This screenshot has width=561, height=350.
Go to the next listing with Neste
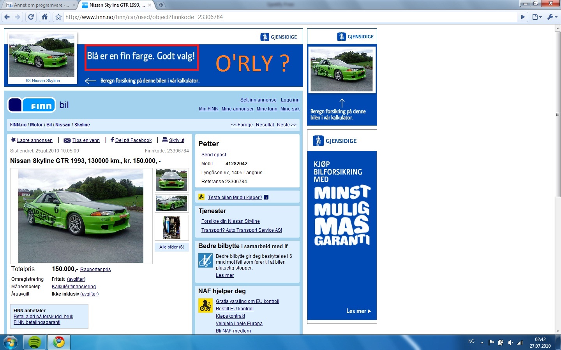[287, 125]
